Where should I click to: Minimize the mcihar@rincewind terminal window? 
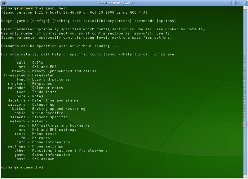[233, 3]
